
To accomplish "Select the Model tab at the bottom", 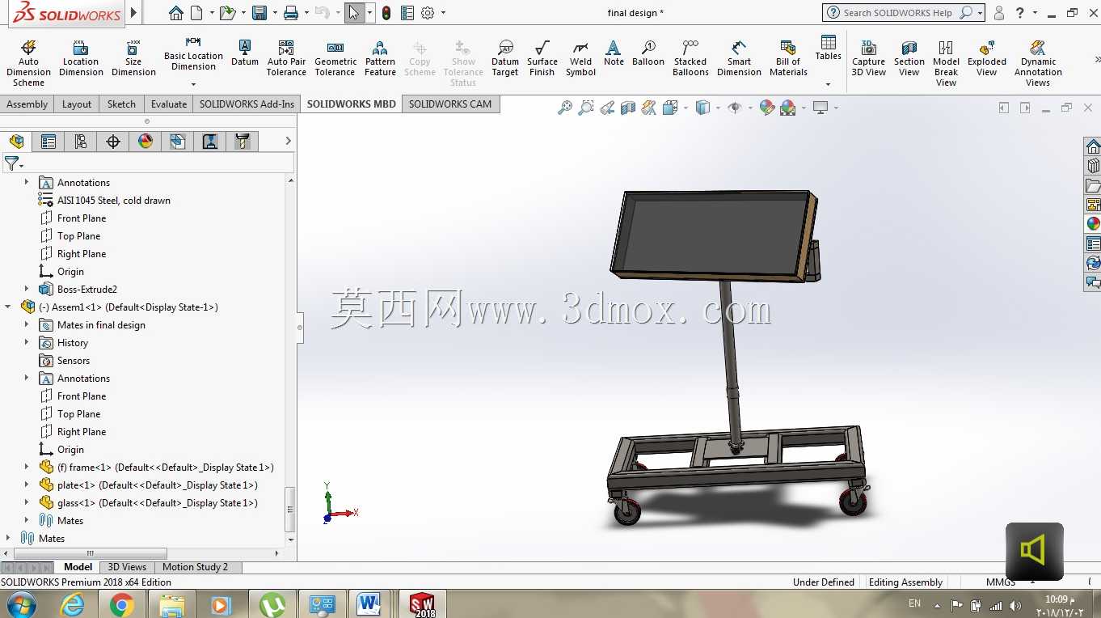I will tap(78, 567).
